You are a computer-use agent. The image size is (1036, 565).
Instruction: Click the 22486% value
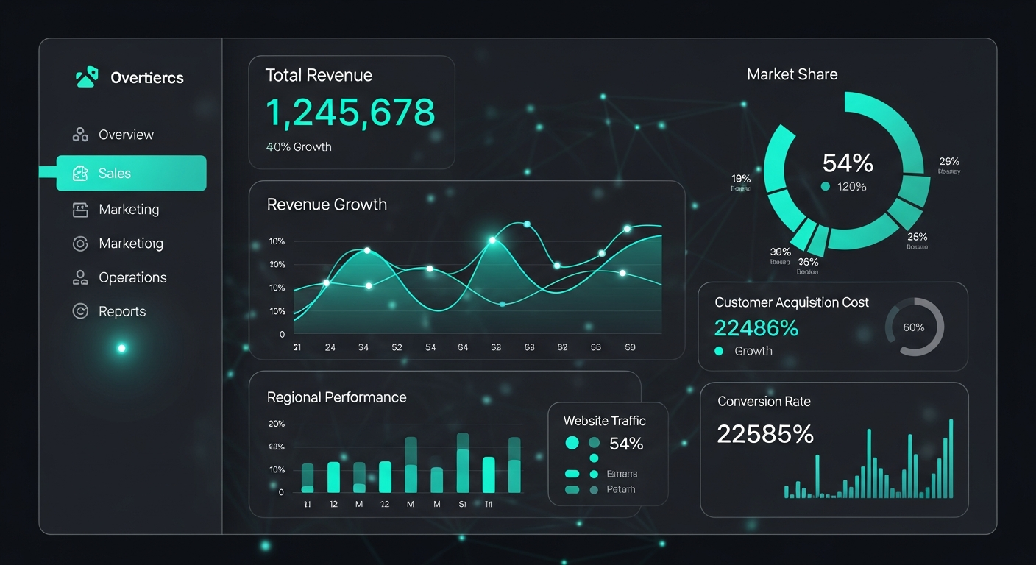coord(756,328)
